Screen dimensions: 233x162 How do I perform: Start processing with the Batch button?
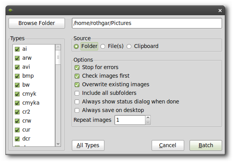[206, 145]
